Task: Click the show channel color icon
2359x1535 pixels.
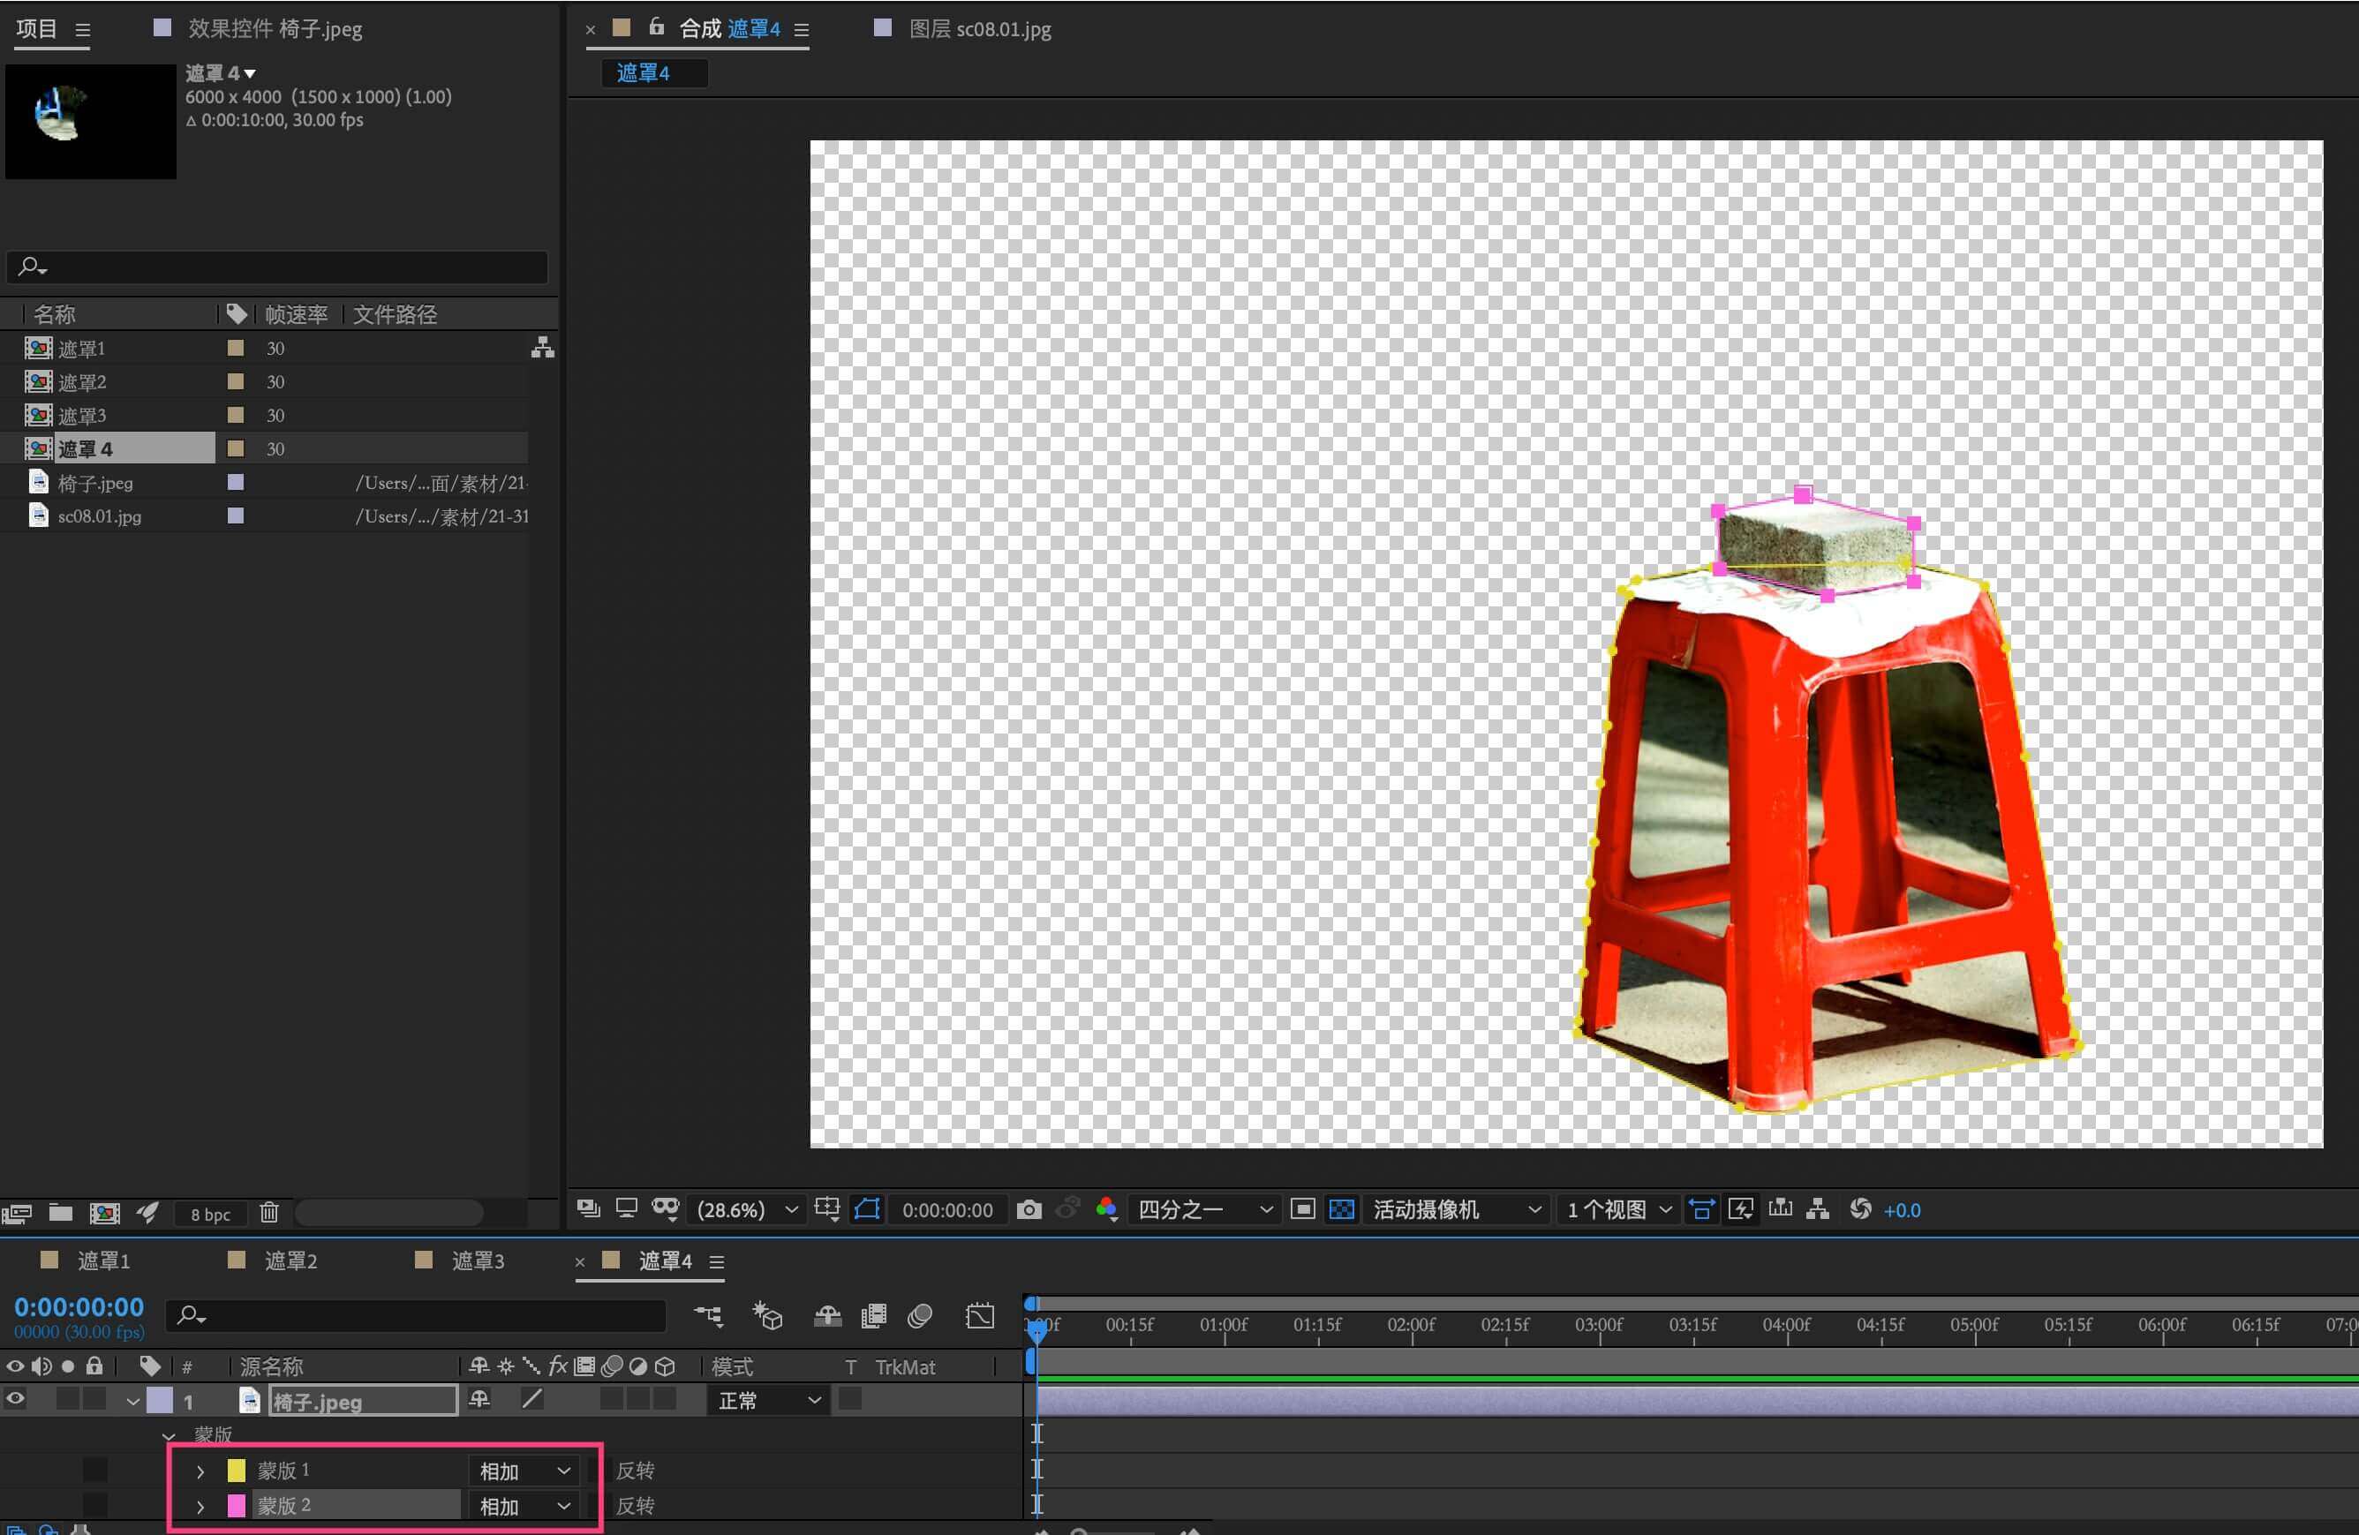Action: tap(1106, 1209)
